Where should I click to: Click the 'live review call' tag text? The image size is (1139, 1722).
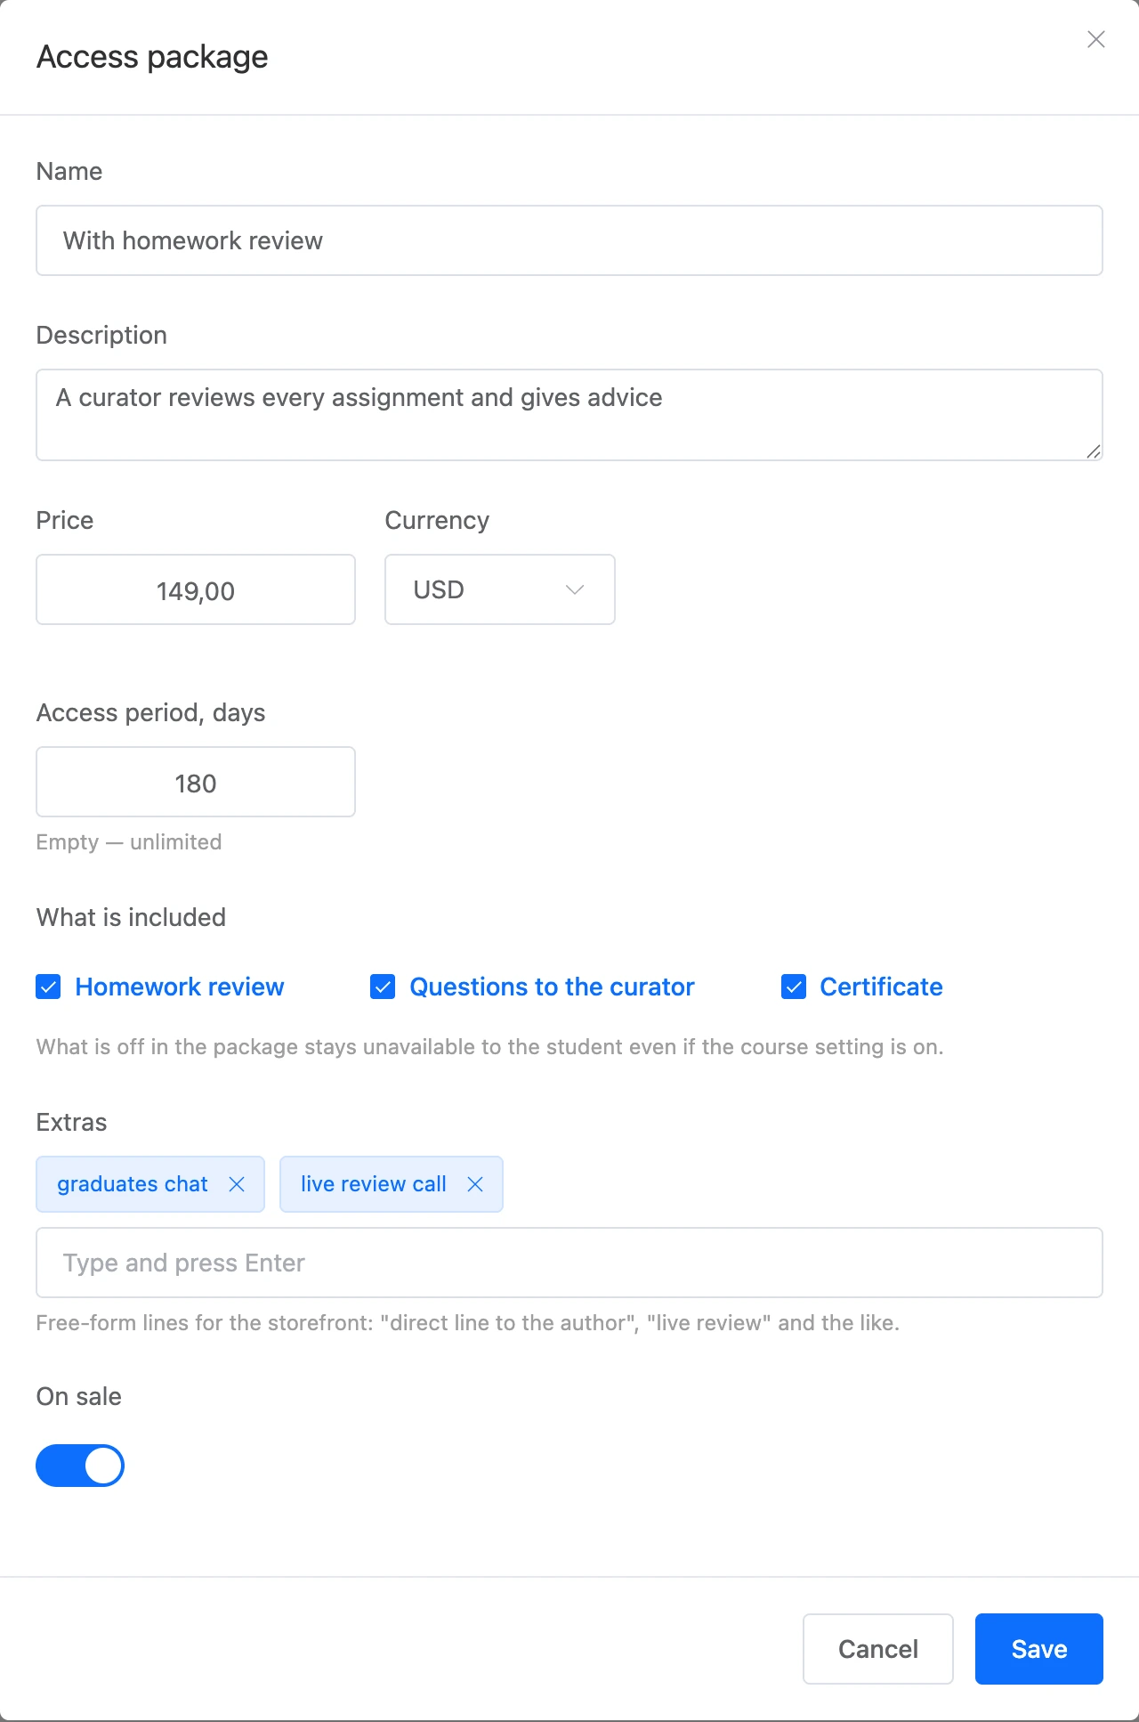374,1184
